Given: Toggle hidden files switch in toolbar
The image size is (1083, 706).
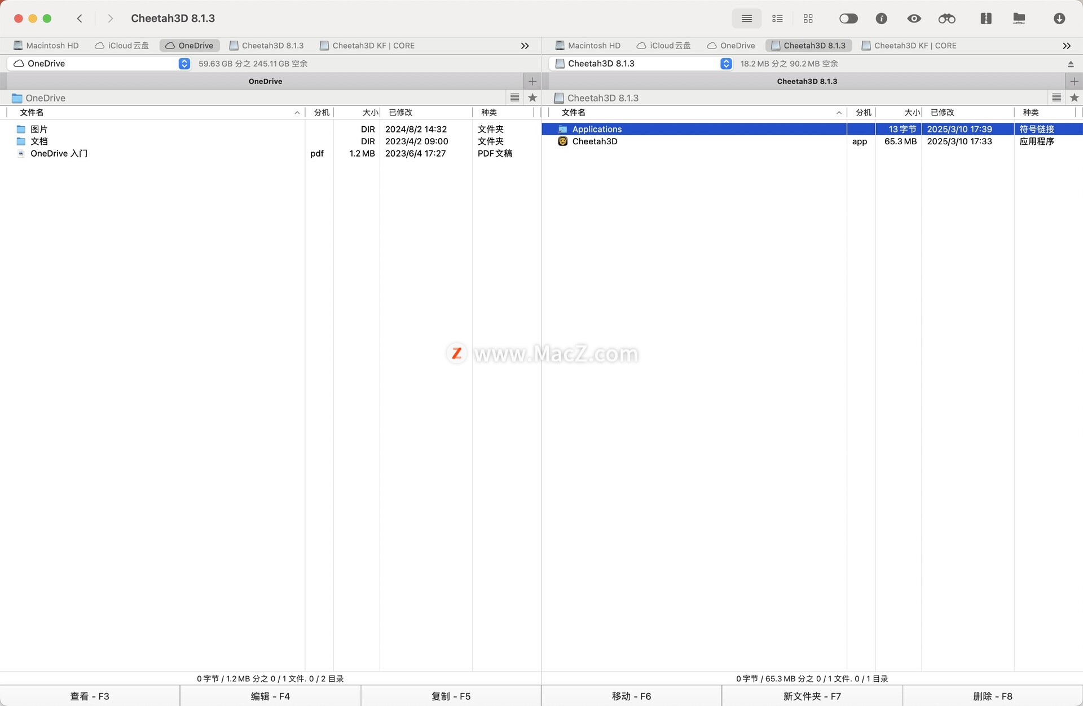Looking at the screenshot, I should [x=848, y=19].
